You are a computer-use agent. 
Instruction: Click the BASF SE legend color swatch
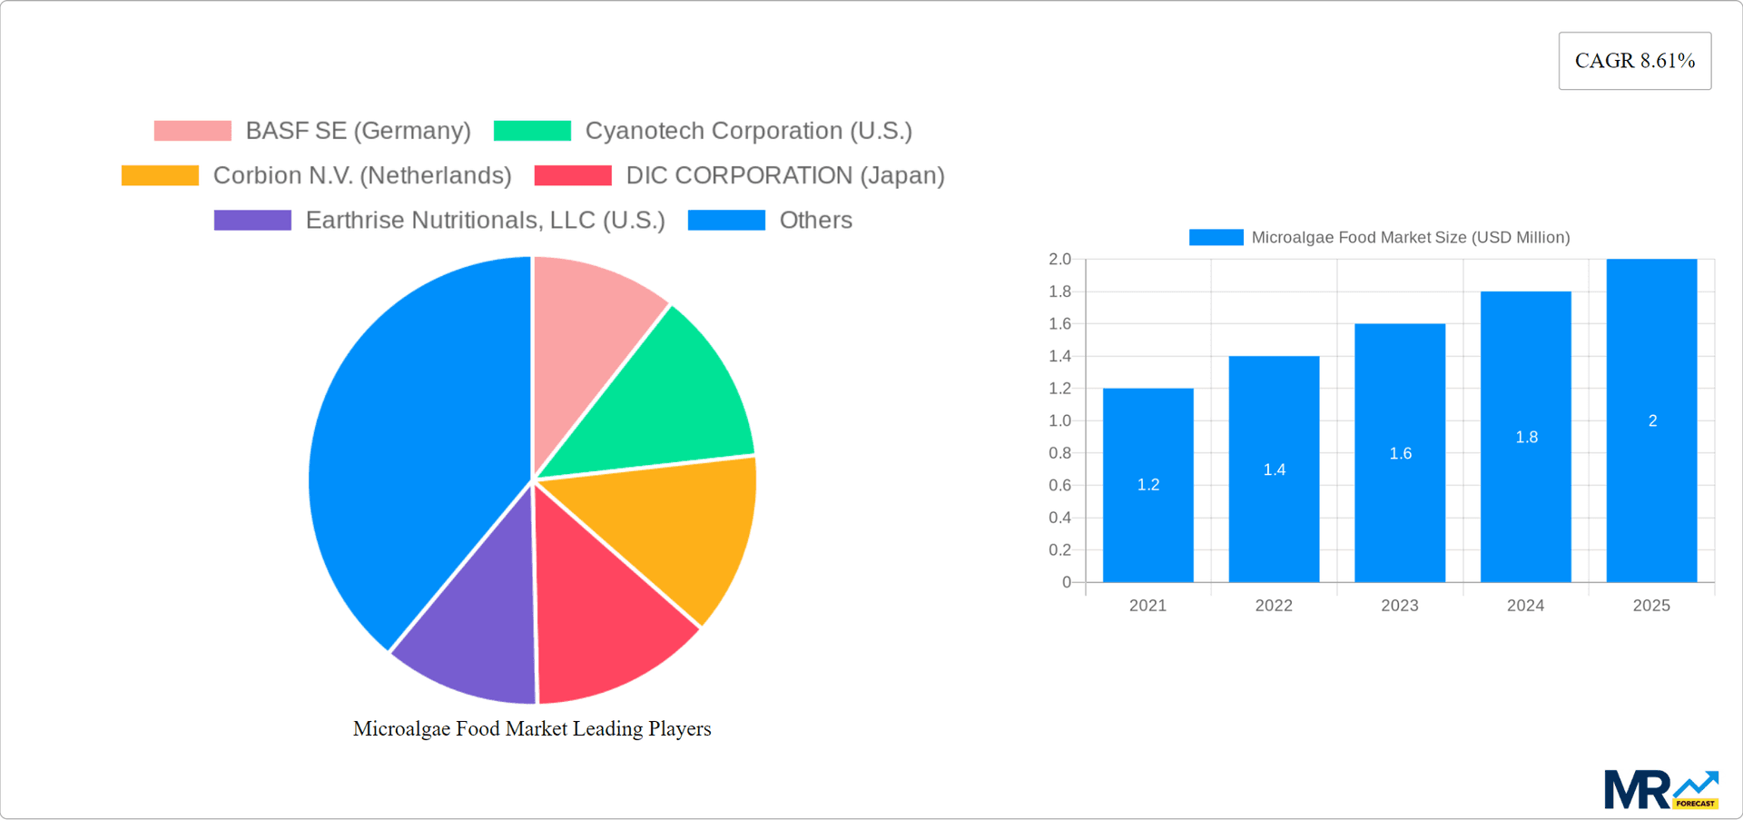click(x=192, y=130)
